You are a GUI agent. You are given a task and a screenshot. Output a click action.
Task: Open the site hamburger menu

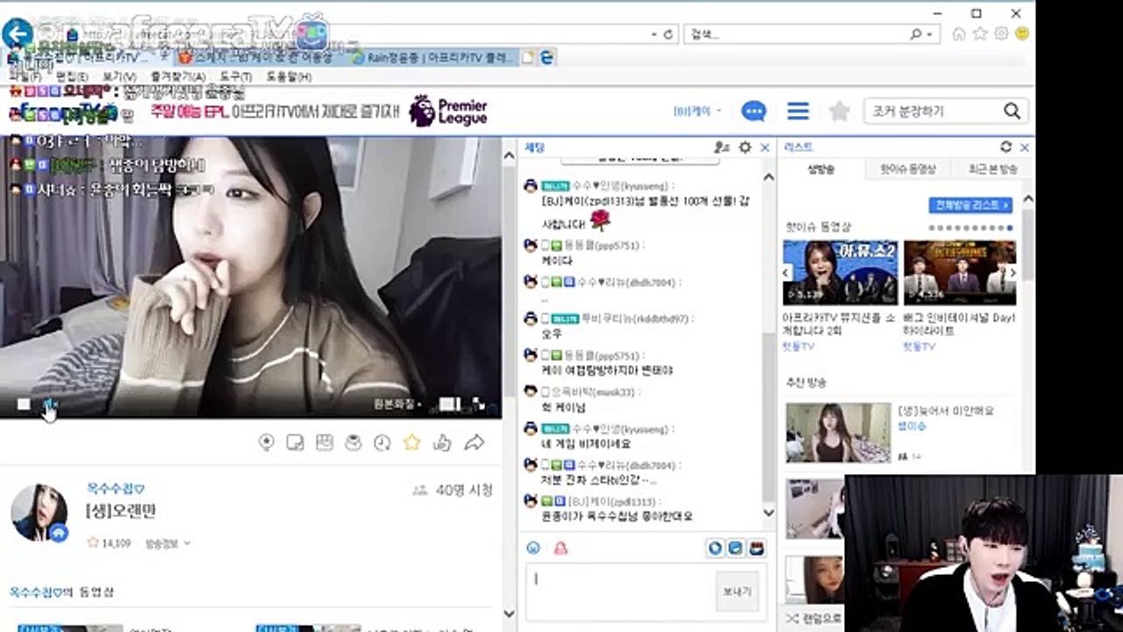(798, 111)
